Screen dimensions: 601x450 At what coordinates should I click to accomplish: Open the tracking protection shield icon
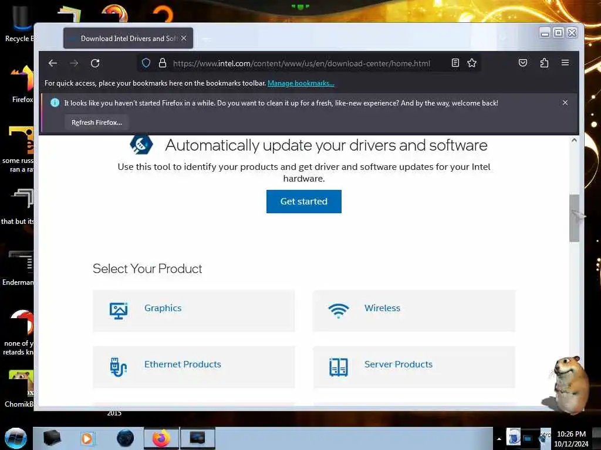146,63
